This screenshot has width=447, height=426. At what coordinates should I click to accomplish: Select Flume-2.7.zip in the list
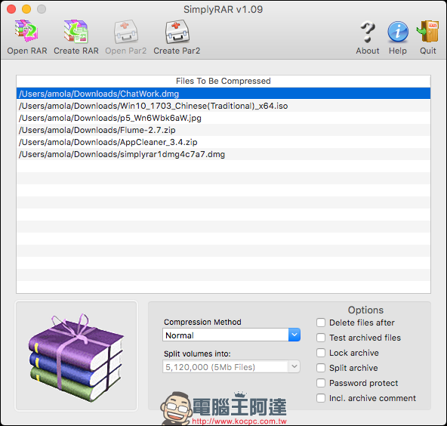tap(223, 130)
